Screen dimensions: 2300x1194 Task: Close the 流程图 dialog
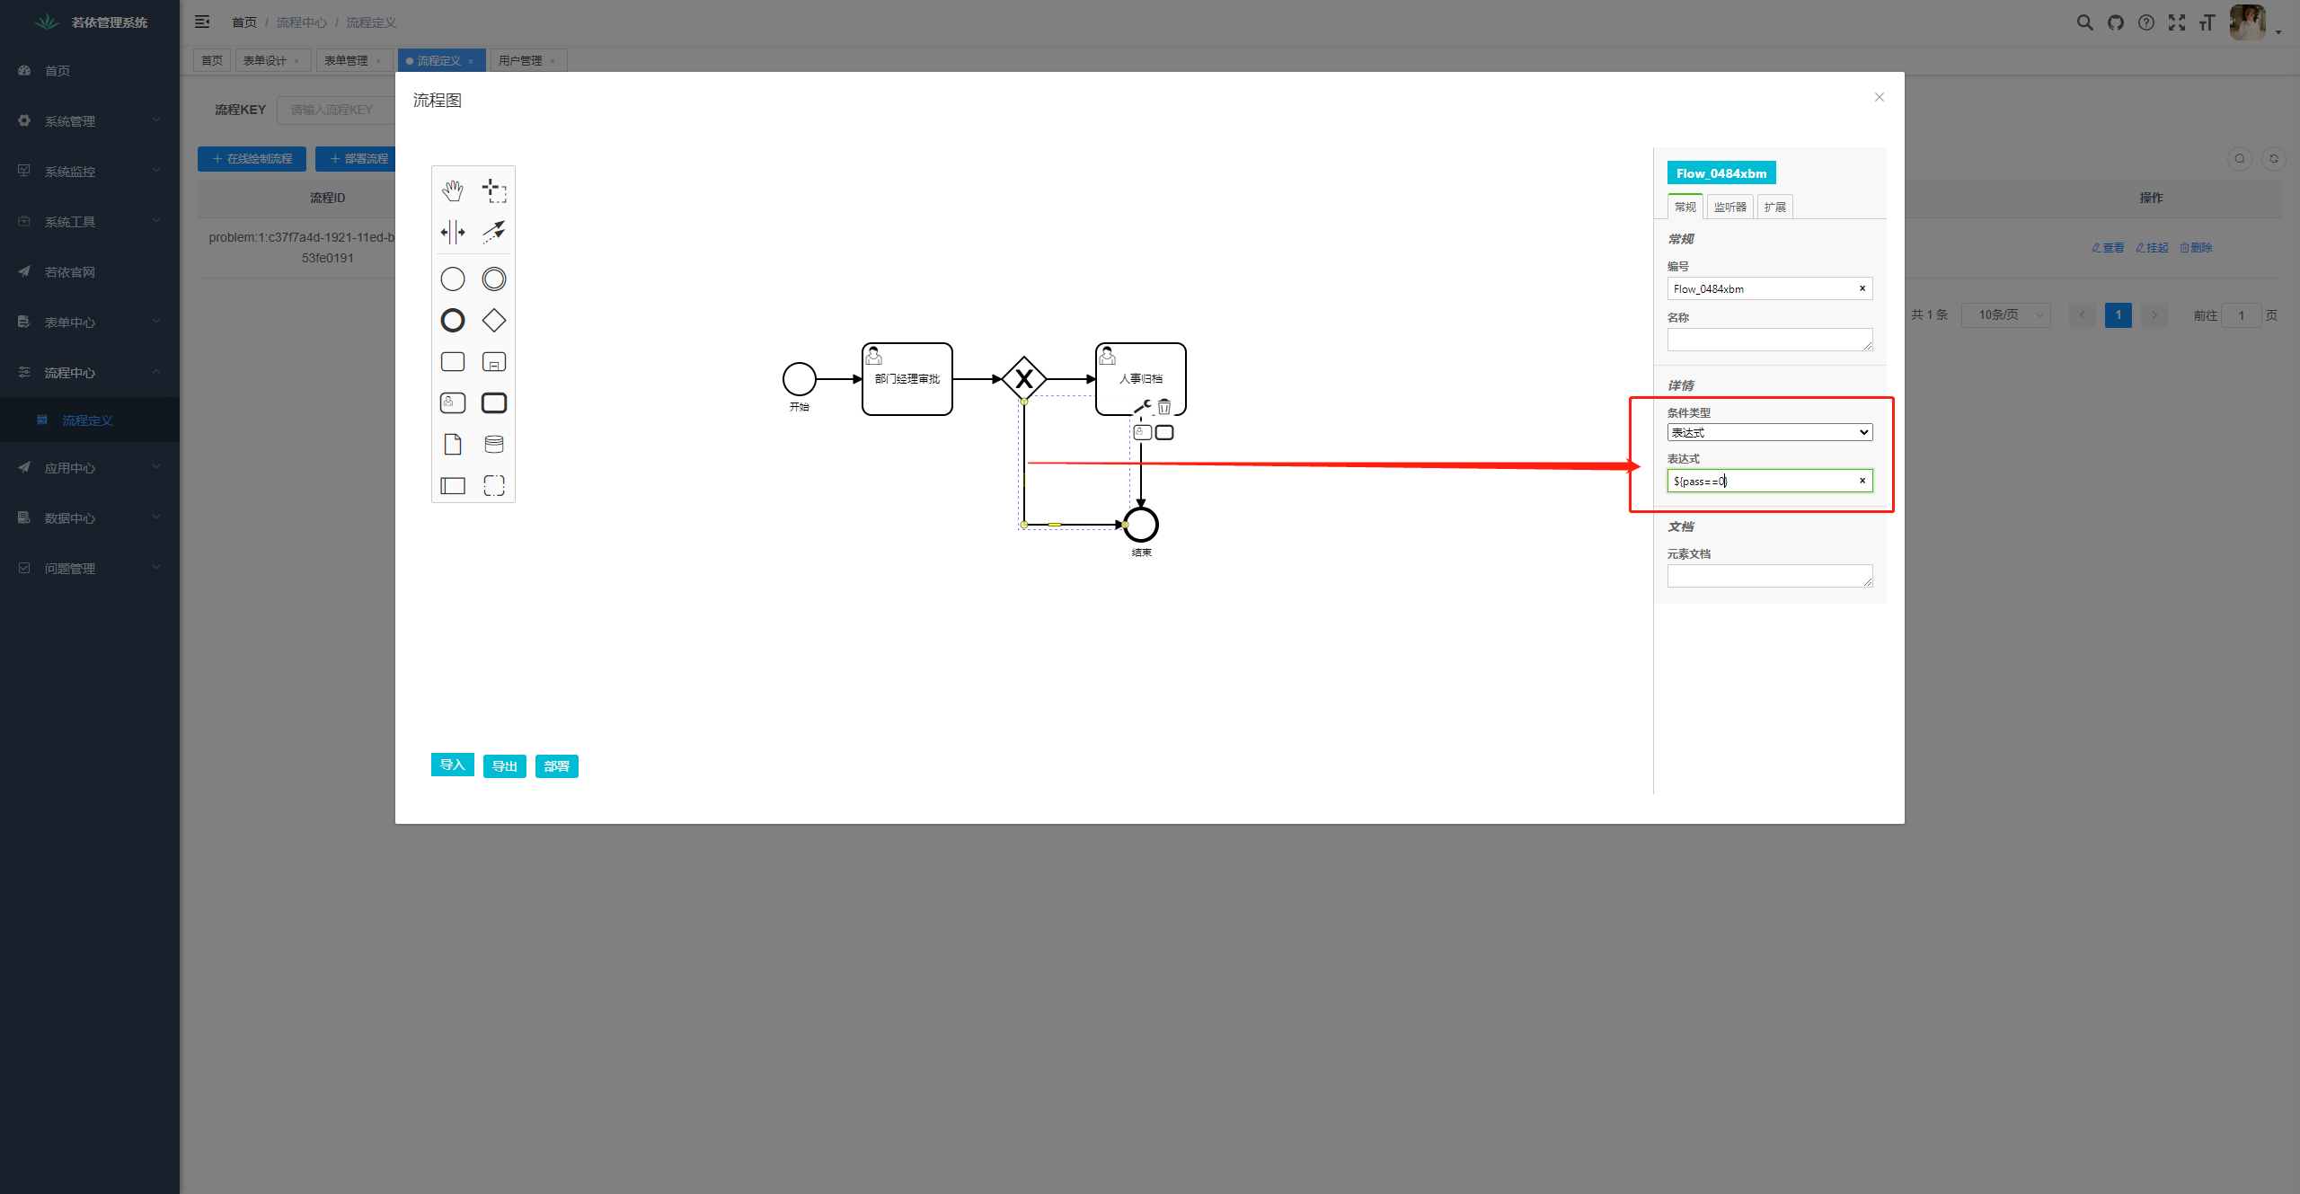pos(1880,97)
